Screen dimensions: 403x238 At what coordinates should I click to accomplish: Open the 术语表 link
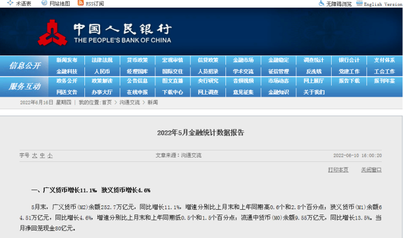(23, 4)
